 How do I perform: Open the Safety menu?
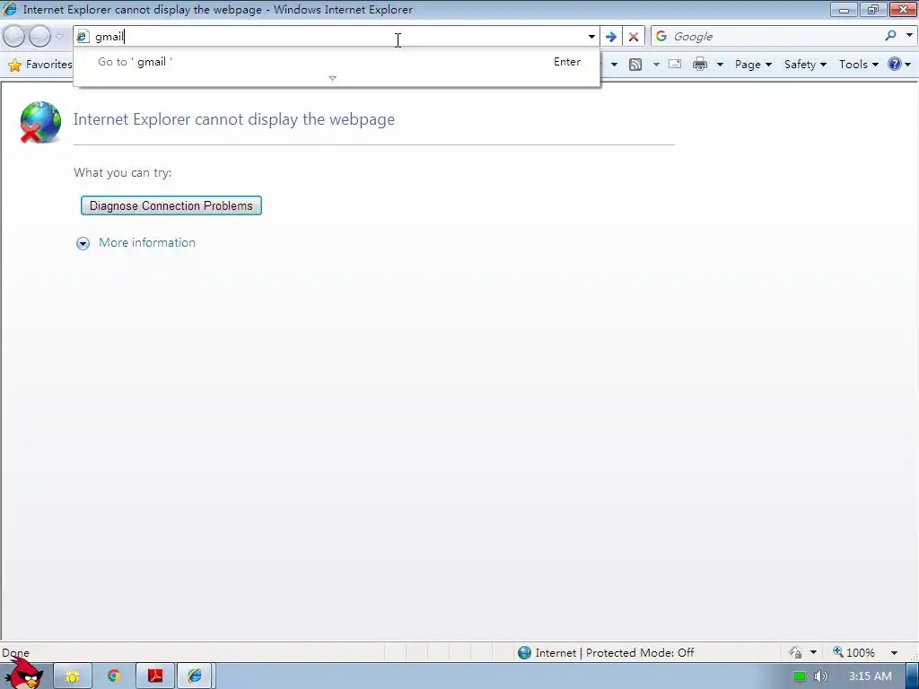point(805,65)
